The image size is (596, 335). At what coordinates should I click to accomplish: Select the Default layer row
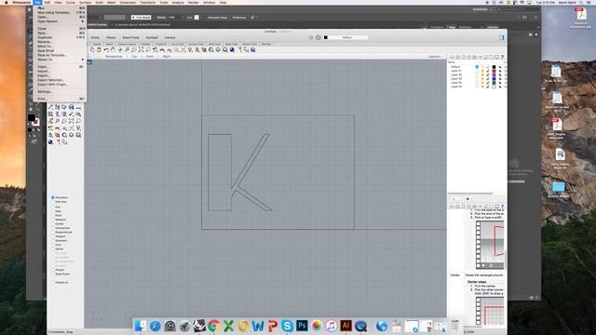coord(477,67)
